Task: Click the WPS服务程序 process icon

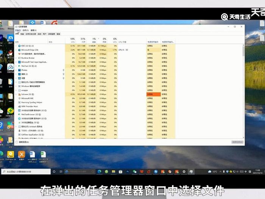Action: click(19, 54)
